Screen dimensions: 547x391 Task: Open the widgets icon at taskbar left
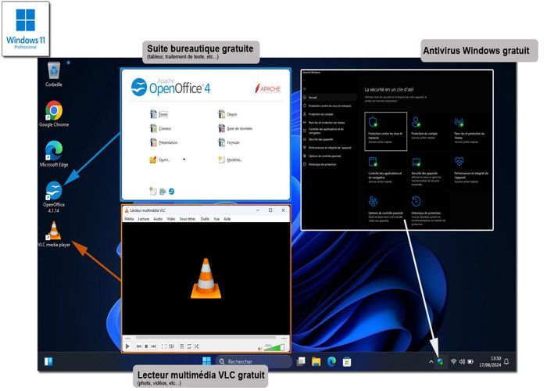click(x=48, y=361)
